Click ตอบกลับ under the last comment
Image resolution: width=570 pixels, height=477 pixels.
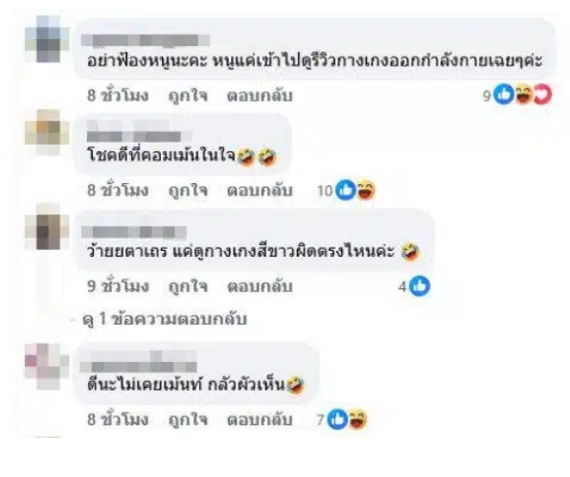click(x=260, y=420)
